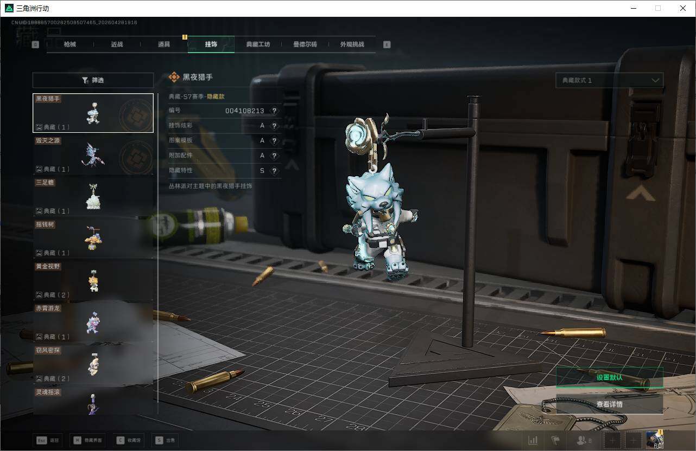Screen dimensions: 696x451
Task: Click the 典藏 image icon under 毁灭之源
Action: tap(39, 169)
